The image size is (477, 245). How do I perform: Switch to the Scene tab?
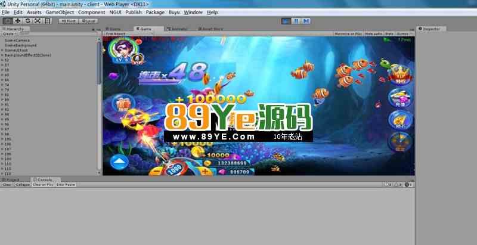pos(114,29)
